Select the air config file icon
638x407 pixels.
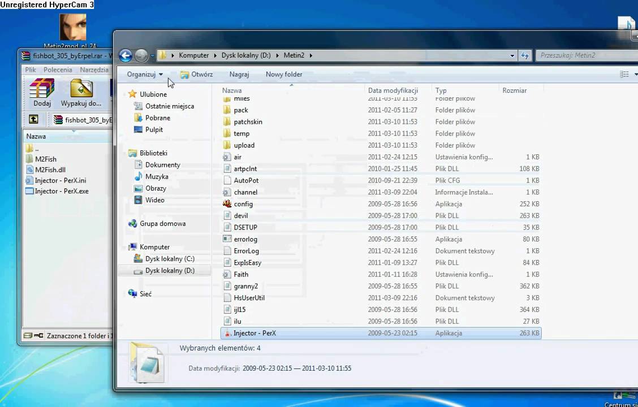227,157
